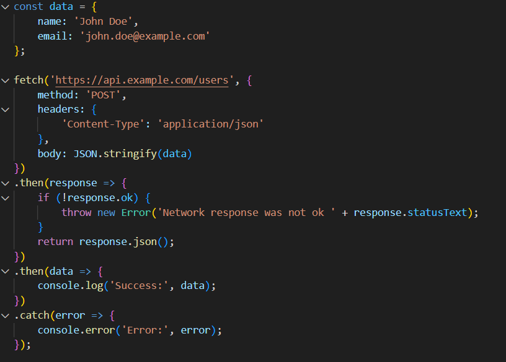The image size is (506, 362).
Task: Collapse the const data object fold arrow
Action: pyautogui.click(x=6, y=7)
